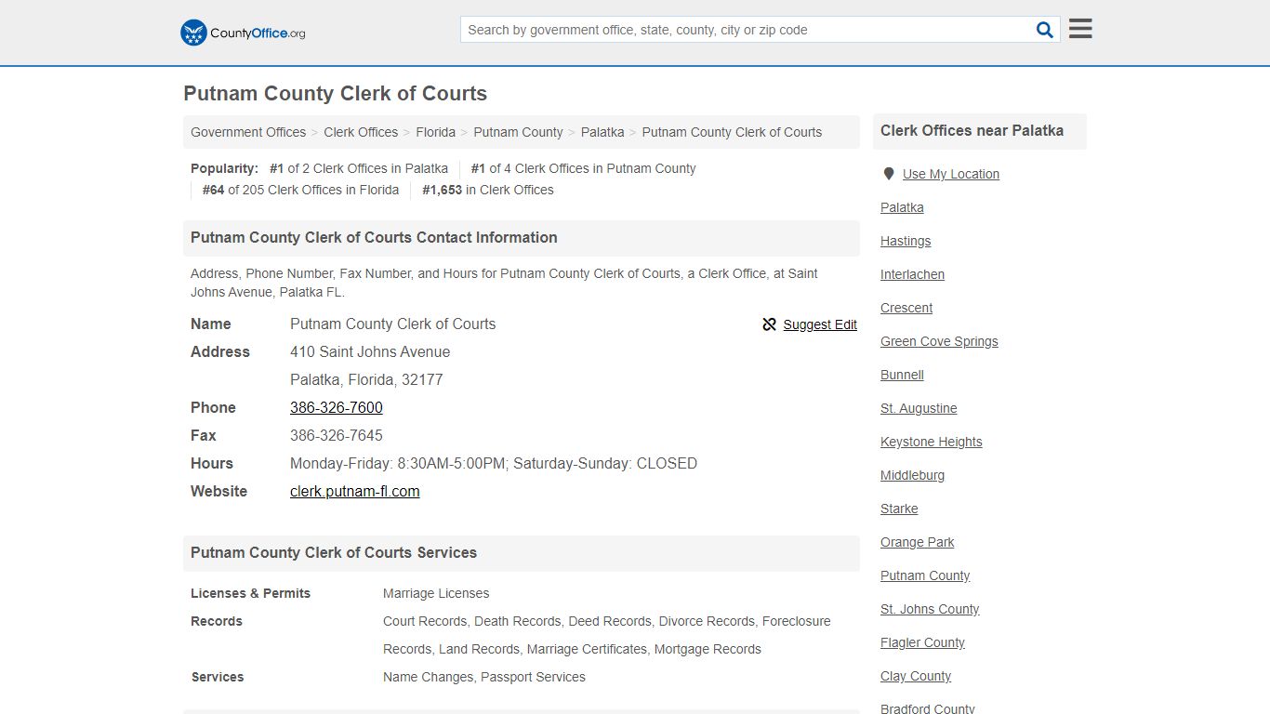
Task: Click the Suggest Edit icon
Action: tap(769, 324)
